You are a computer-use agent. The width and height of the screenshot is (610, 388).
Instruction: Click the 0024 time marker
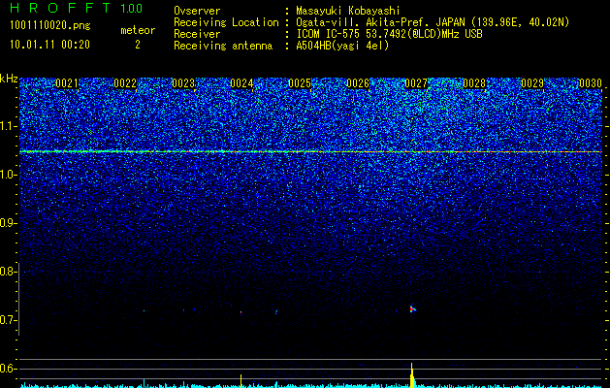[x=241, y=83]
